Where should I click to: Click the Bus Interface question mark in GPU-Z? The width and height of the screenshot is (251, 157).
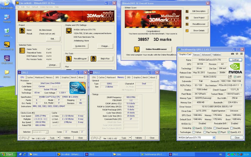241,85
